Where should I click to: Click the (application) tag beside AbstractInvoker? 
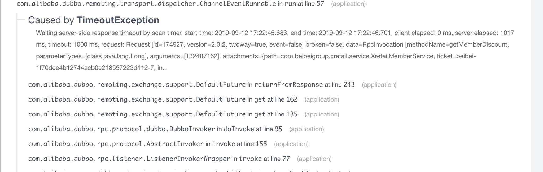[x=291, y=144]
